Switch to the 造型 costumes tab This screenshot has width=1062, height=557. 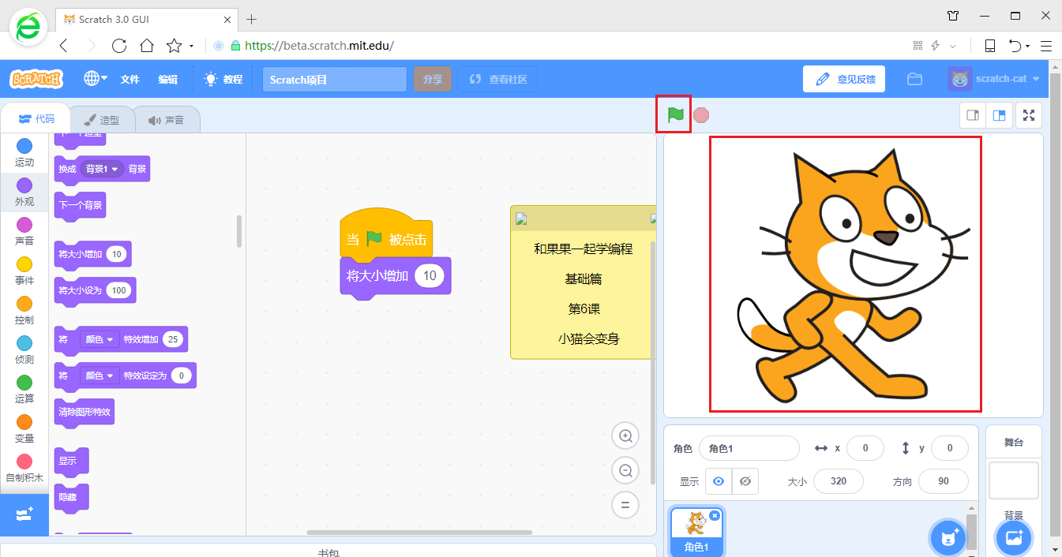point(102,120)
